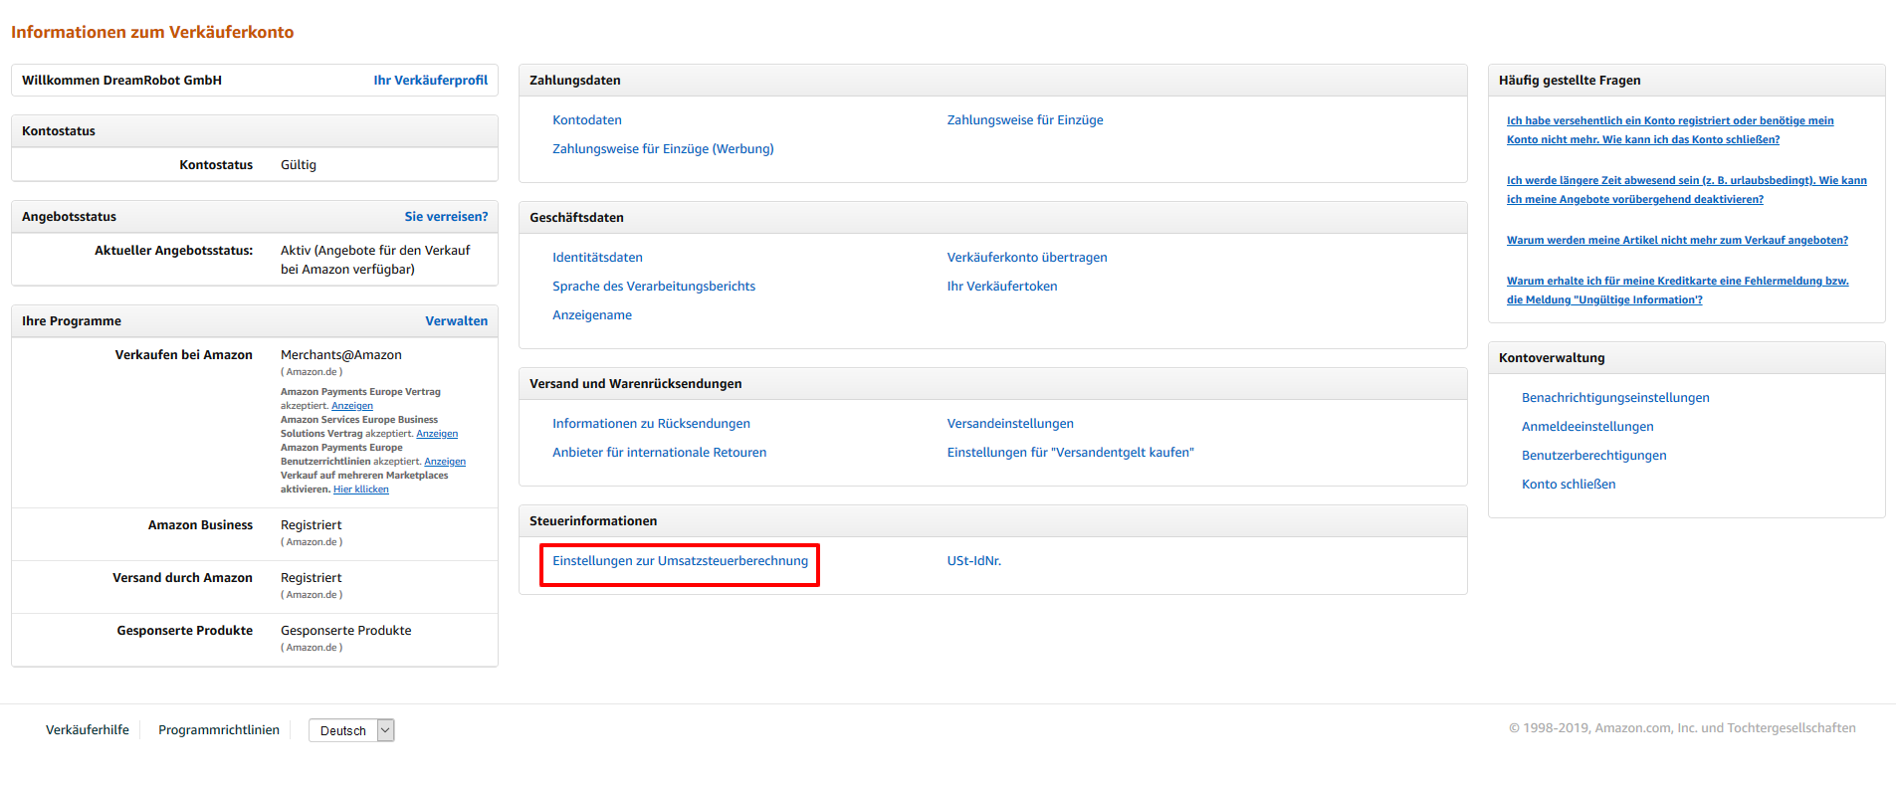Open Verkäuferhilfe in the footer

(88, 730)
